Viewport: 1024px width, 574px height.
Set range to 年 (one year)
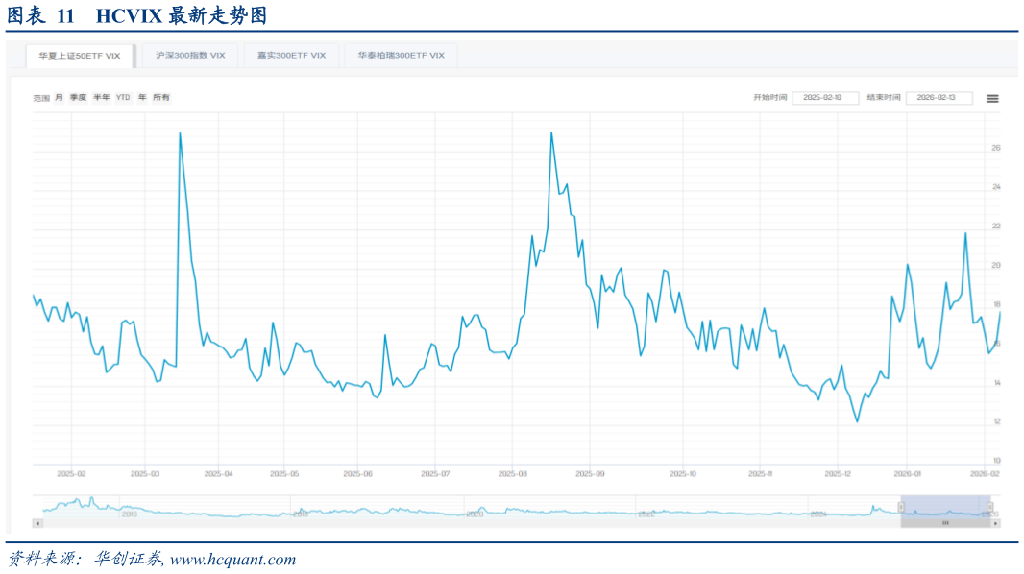pyautogui.click(x=142, y=98)
